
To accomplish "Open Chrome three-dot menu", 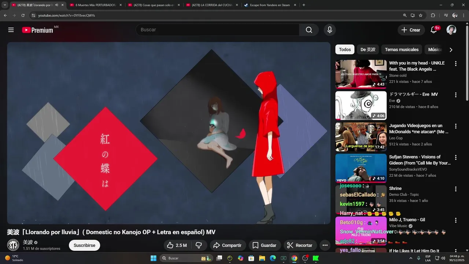I will click(x=464, y=15).
